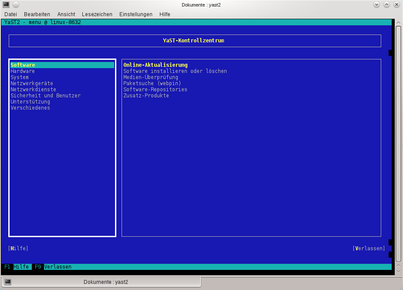
Task: Open Paketsuche (webpin) module
Action: 152,83
